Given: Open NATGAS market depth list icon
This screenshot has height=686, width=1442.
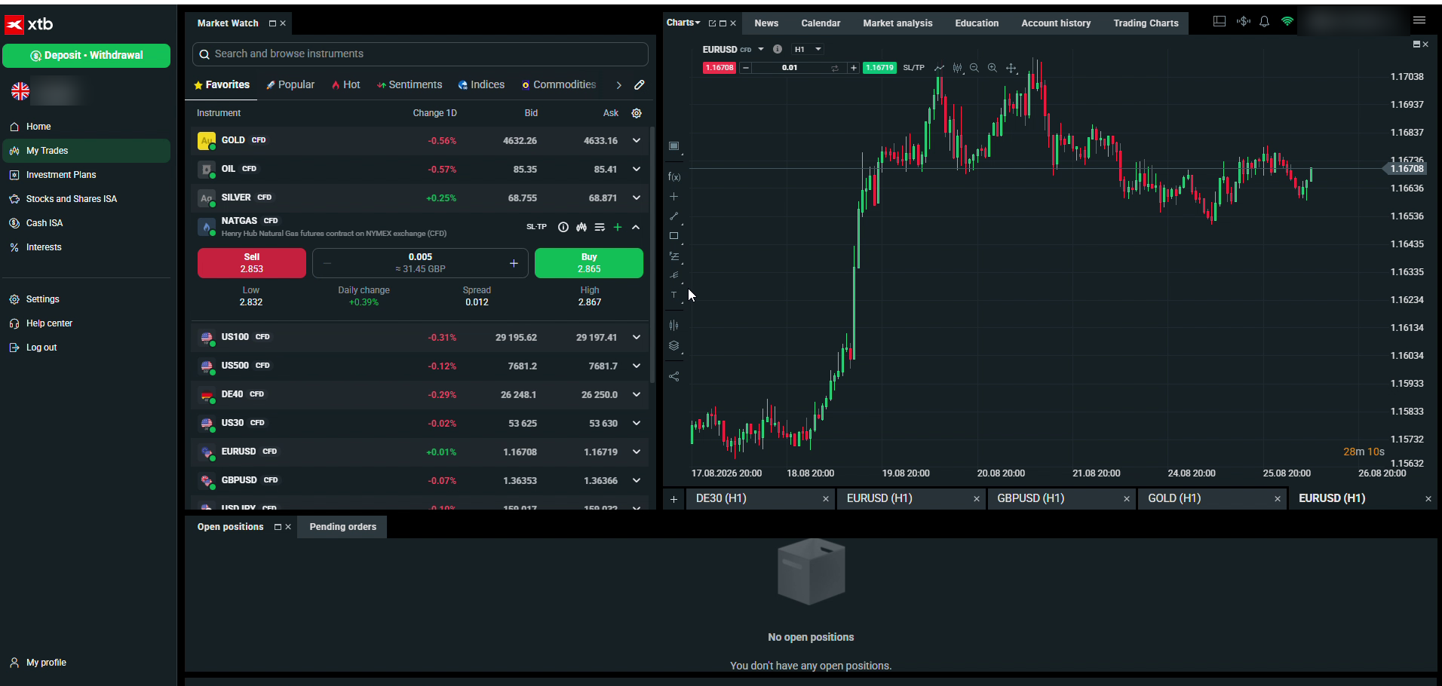Looking at the screenshot, I should click(600, 227).
